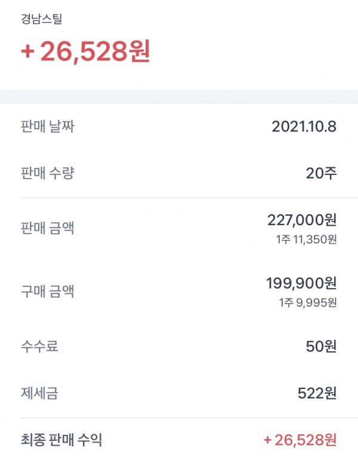Click the 판매 수량 row label
This screenshot has width=358, height=463.
(x=48, y=173)
